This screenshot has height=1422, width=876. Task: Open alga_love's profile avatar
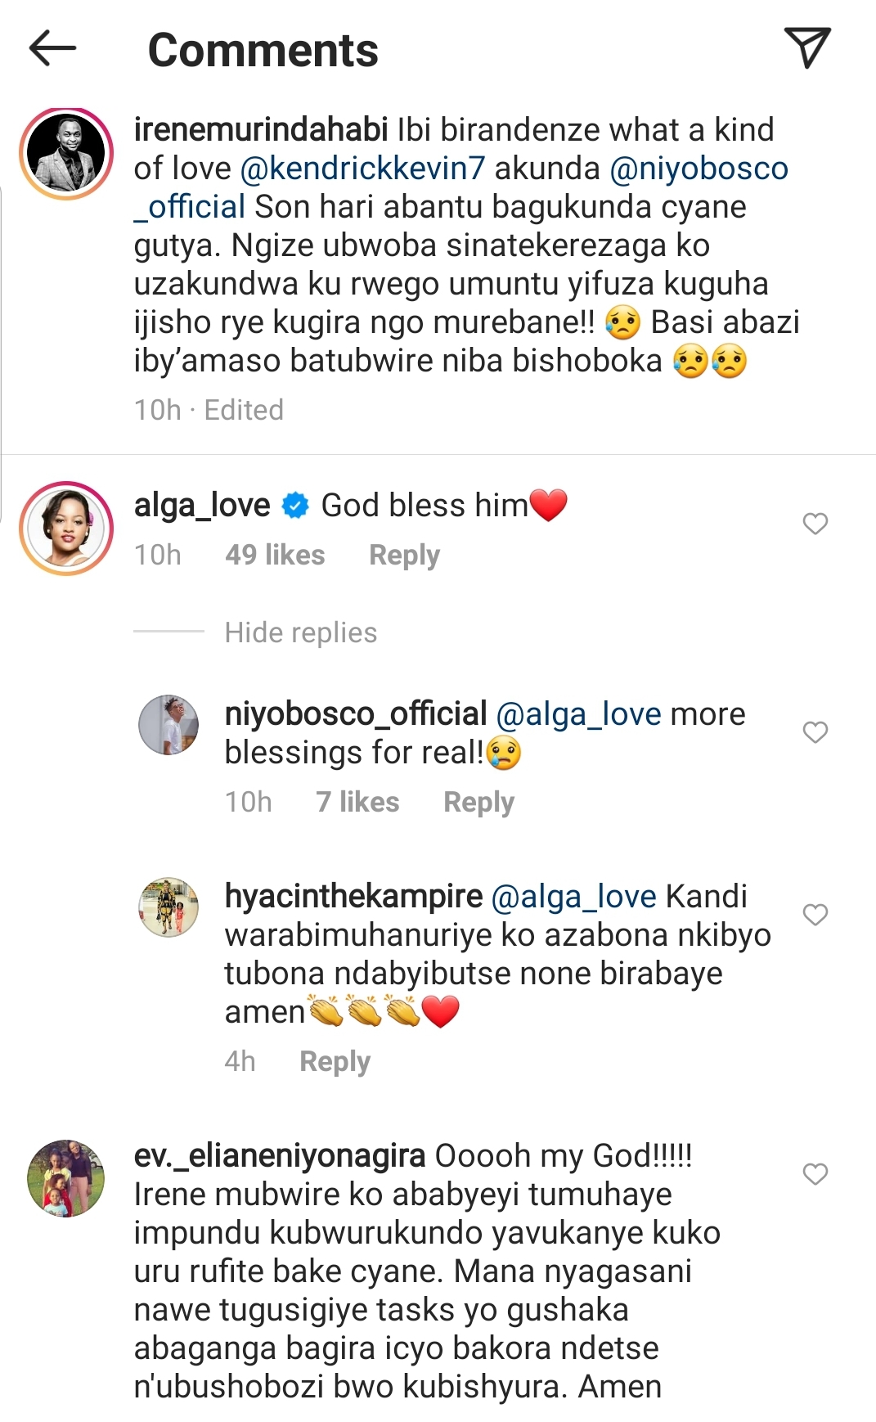(x=66, y=529)
